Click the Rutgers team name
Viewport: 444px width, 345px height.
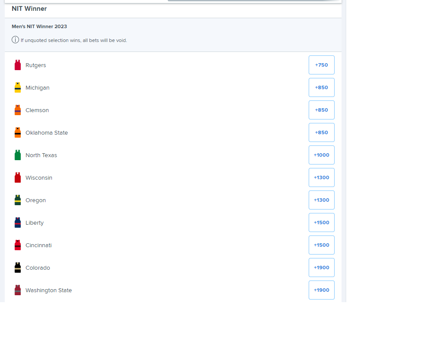(36, 65)
